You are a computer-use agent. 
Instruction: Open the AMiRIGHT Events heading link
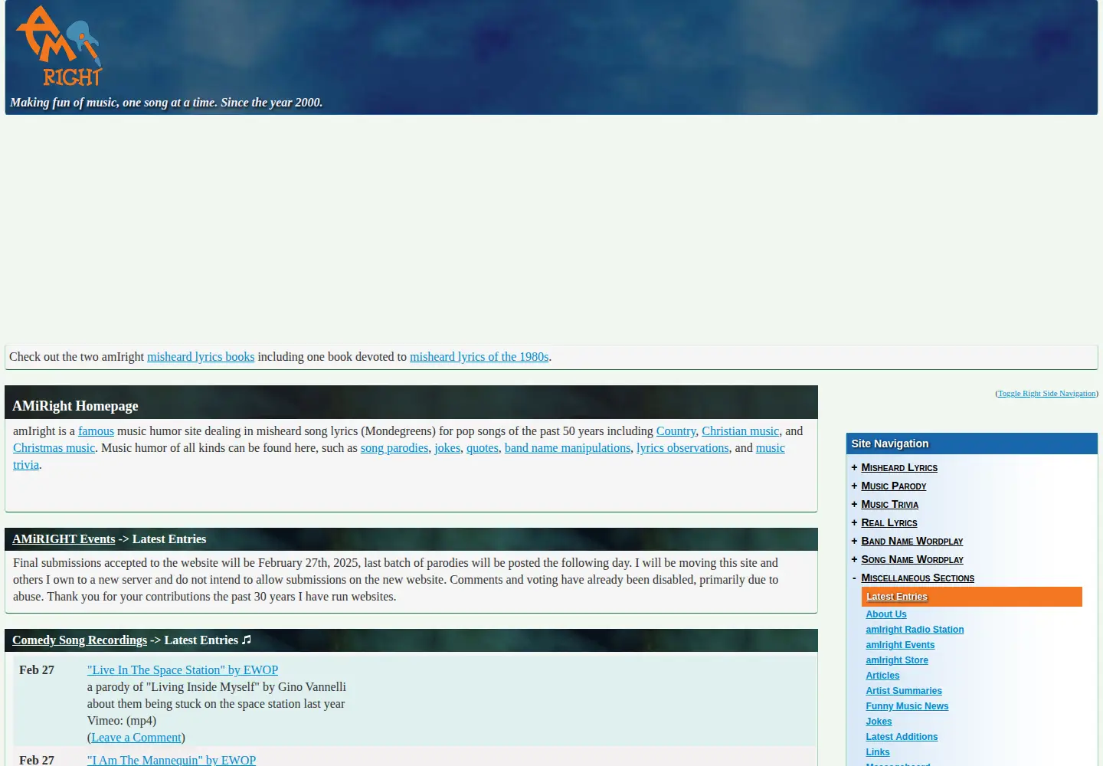64,539
